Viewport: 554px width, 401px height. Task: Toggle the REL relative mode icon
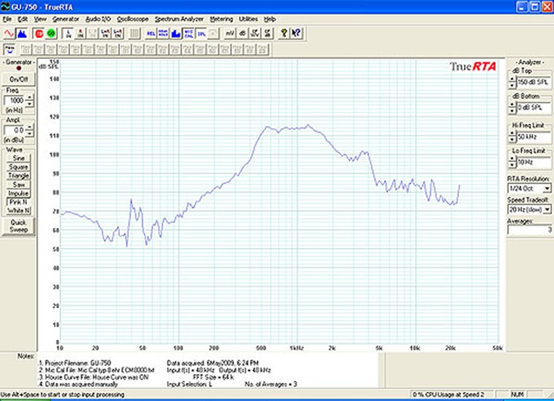tap(151, 33)
